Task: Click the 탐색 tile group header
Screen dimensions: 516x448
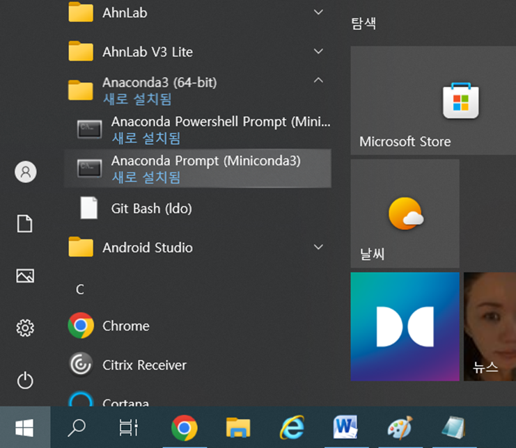Action: tap(363, 24)
